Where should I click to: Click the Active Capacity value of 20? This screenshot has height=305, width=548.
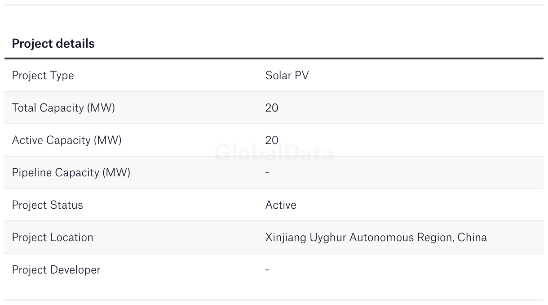pyautogui.click(x=272, y=140)
